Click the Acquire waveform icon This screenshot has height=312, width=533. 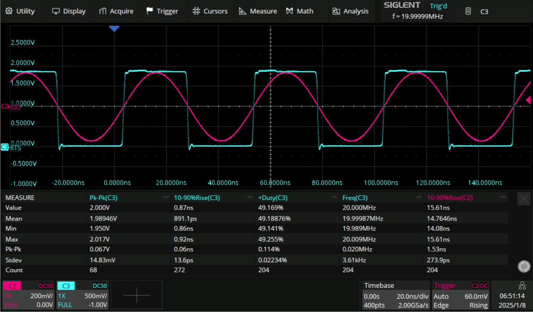pos(103,11)
